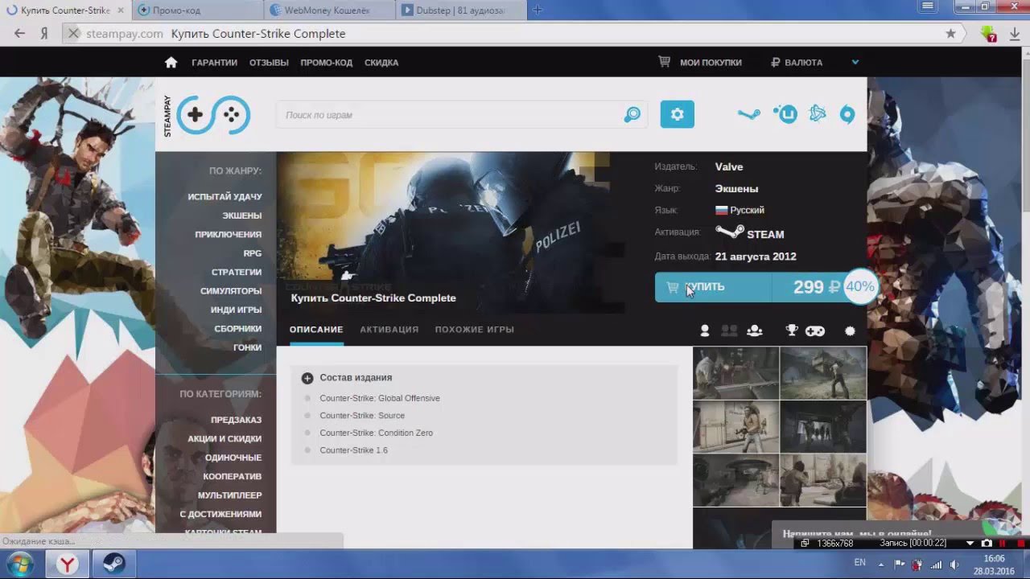This screenshot has height=579, width=1030.
Task: Filter games by Uplay platform icon
Action: [785, 114]
